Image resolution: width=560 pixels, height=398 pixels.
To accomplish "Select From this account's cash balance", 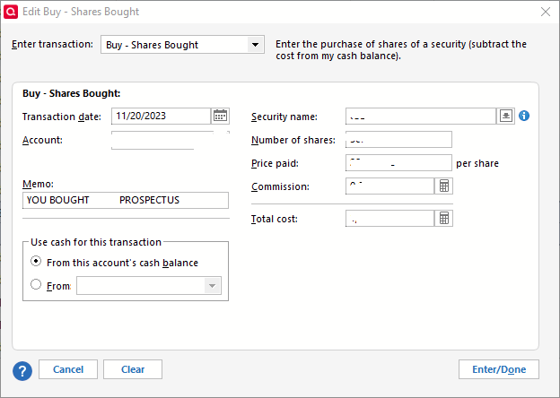I will click(x=36, y=263).
